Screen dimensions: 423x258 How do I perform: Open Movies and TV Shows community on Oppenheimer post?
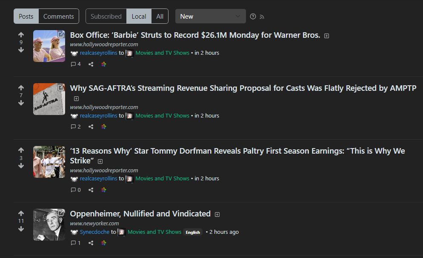pyautogui.click(x=154, y=232)
